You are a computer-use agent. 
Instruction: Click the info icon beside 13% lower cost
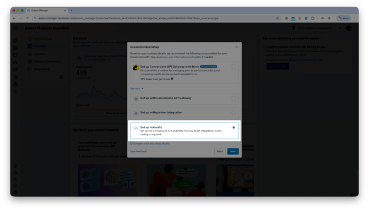coord(172,79)
